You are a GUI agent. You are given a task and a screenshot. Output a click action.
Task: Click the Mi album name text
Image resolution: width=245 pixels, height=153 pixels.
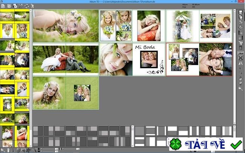[196, 5]
